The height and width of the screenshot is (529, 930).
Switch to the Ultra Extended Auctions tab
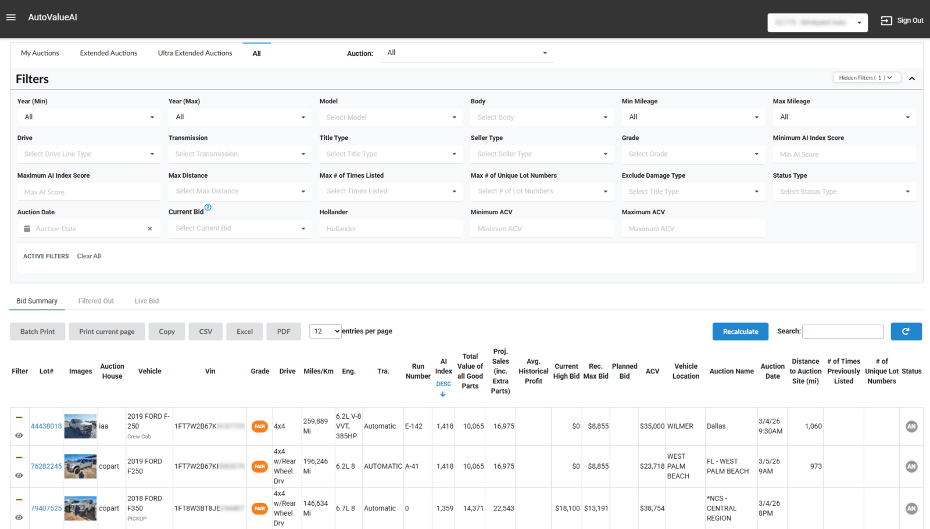click(195, 53)
